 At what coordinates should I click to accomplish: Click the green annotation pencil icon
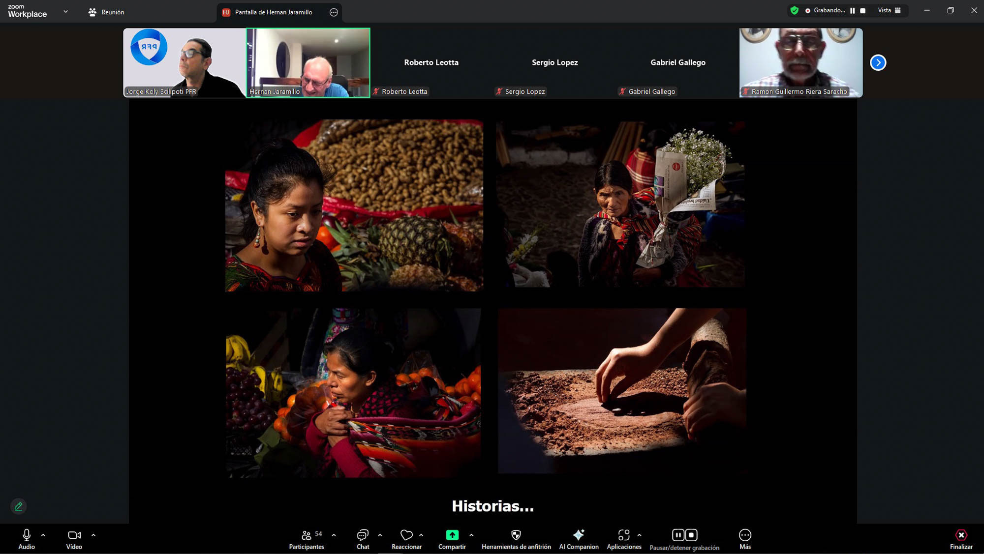pyautogui.click(x=19, y=506)
